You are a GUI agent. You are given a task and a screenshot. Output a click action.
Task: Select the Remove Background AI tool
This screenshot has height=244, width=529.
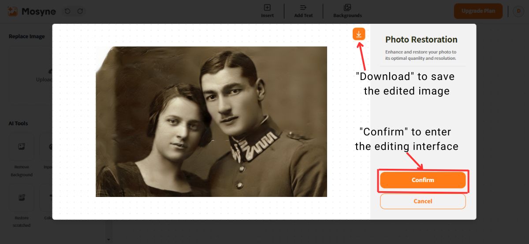pyautogui.click(x=22, y=155)
